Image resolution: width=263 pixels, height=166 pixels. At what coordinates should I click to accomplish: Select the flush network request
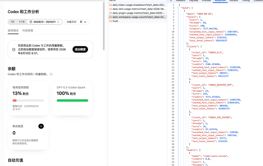(x=138, y=21)
